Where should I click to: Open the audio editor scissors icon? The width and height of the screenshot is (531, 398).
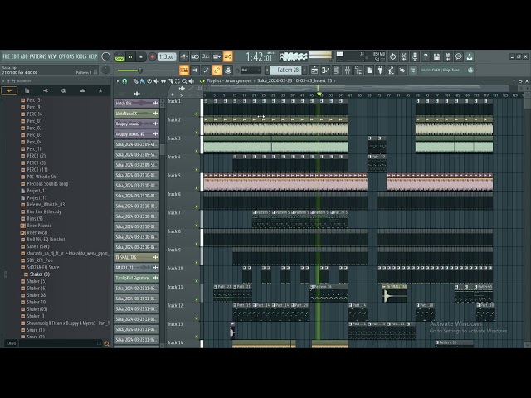point(404,56)
